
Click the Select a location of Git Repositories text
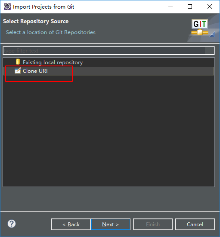[x=51, y=32]
